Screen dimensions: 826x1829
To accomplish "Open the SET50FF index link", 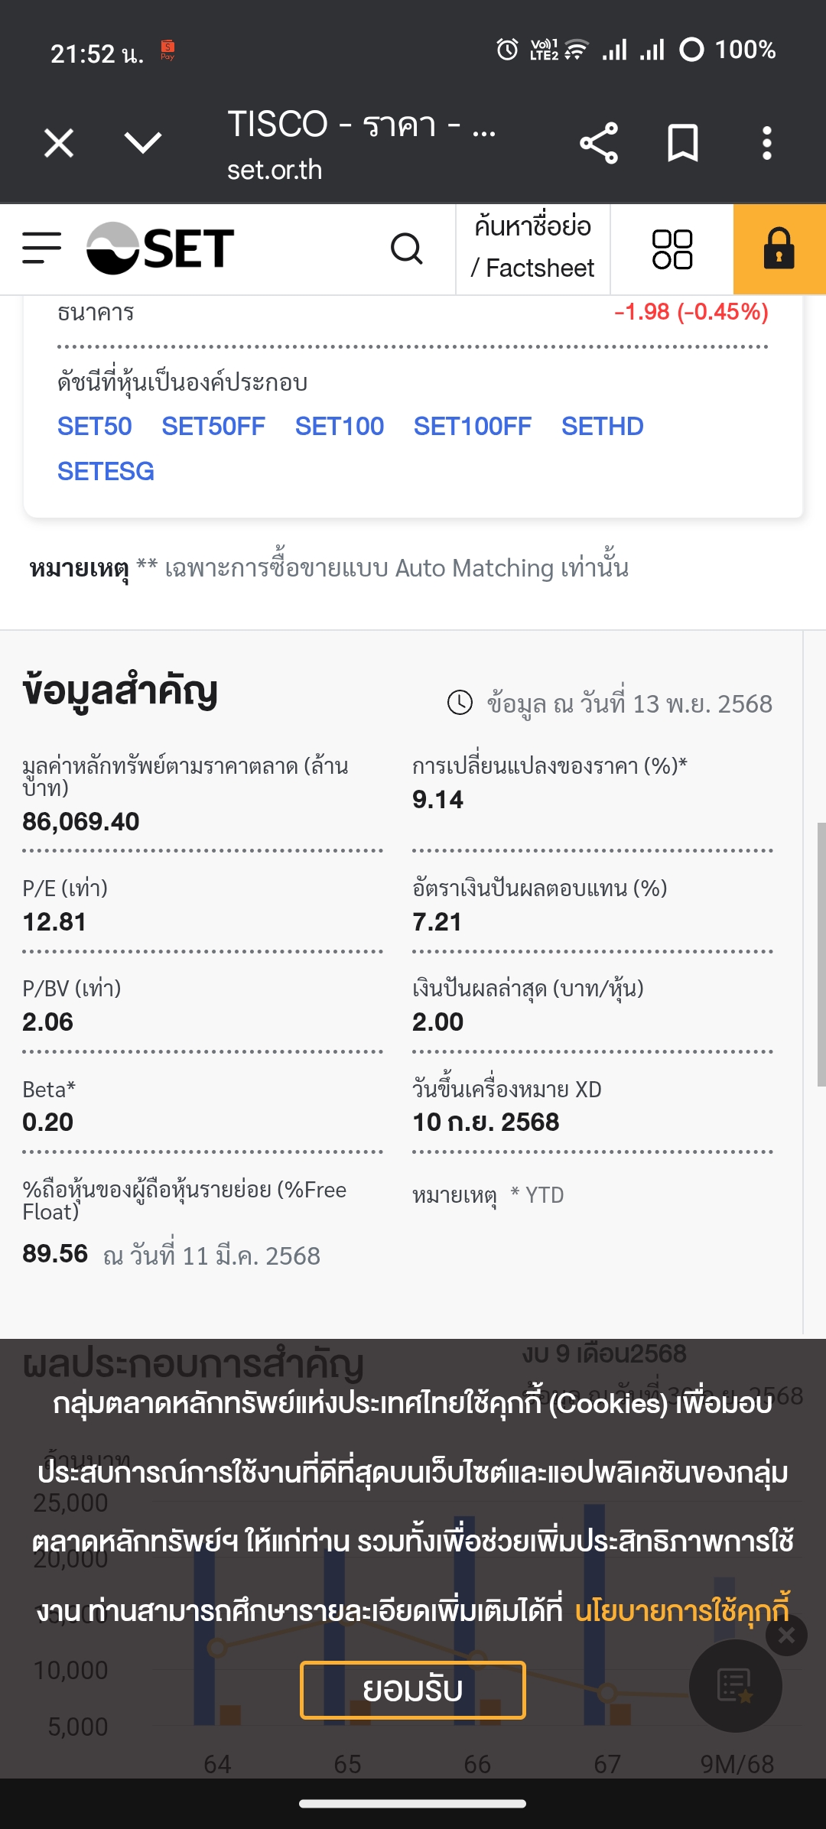I will [x=213, y=426].
